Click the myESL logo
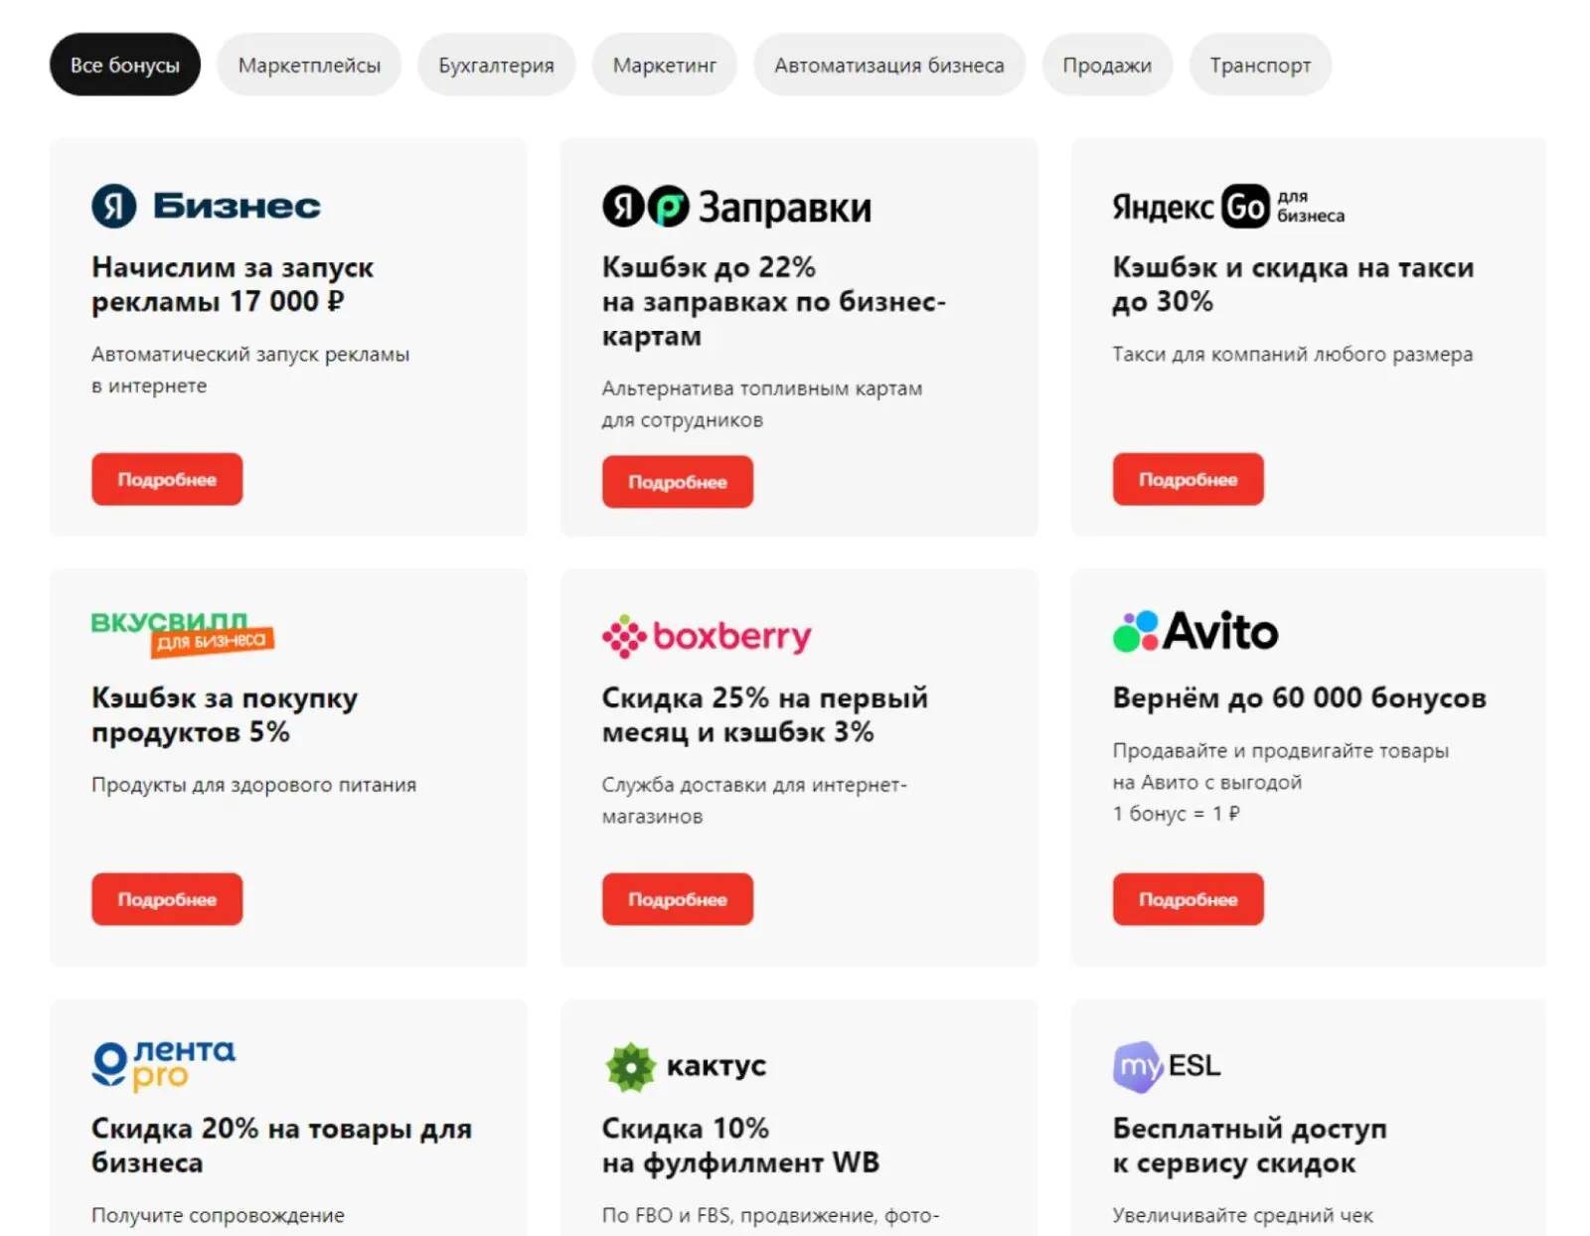Image resolution: width=1590 pixels, height=1236 pixels. tap(1167, 1067)
